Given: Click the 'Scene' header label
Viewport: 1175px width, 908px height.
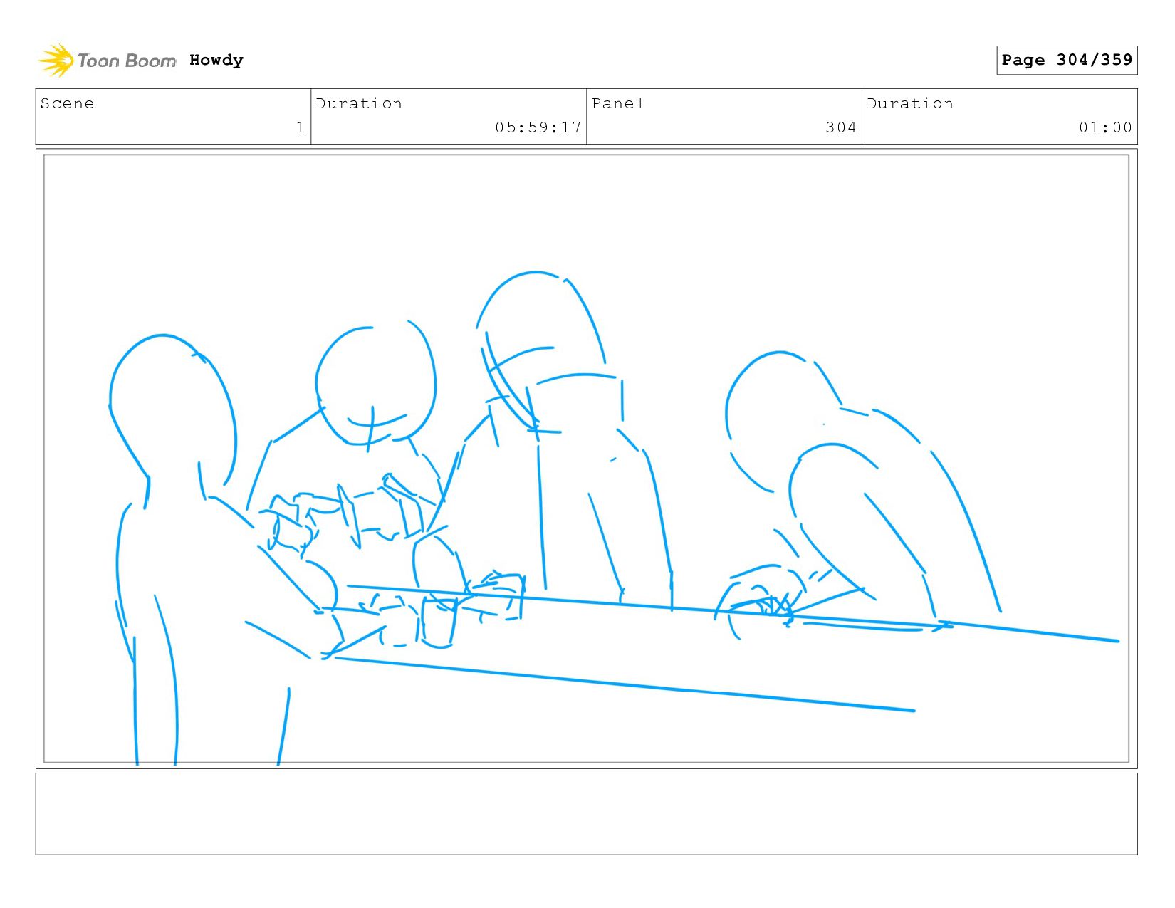Looking at the screenshot, I should 67,103.
